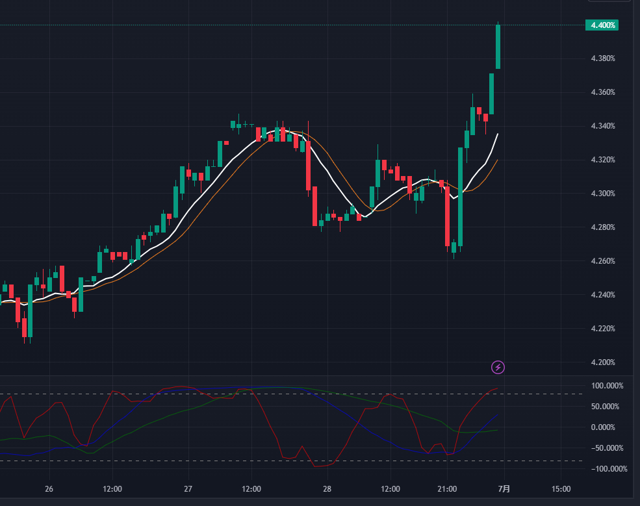The width and height of the screenshot is (640, 506).
Task: Click the 7月 month label on time axis
Action: tap(504, 489)
